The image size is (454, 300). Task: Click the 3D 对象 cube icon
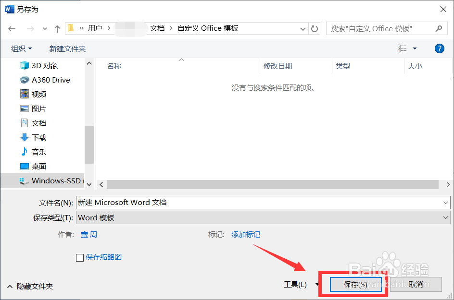tap(25, 66)
